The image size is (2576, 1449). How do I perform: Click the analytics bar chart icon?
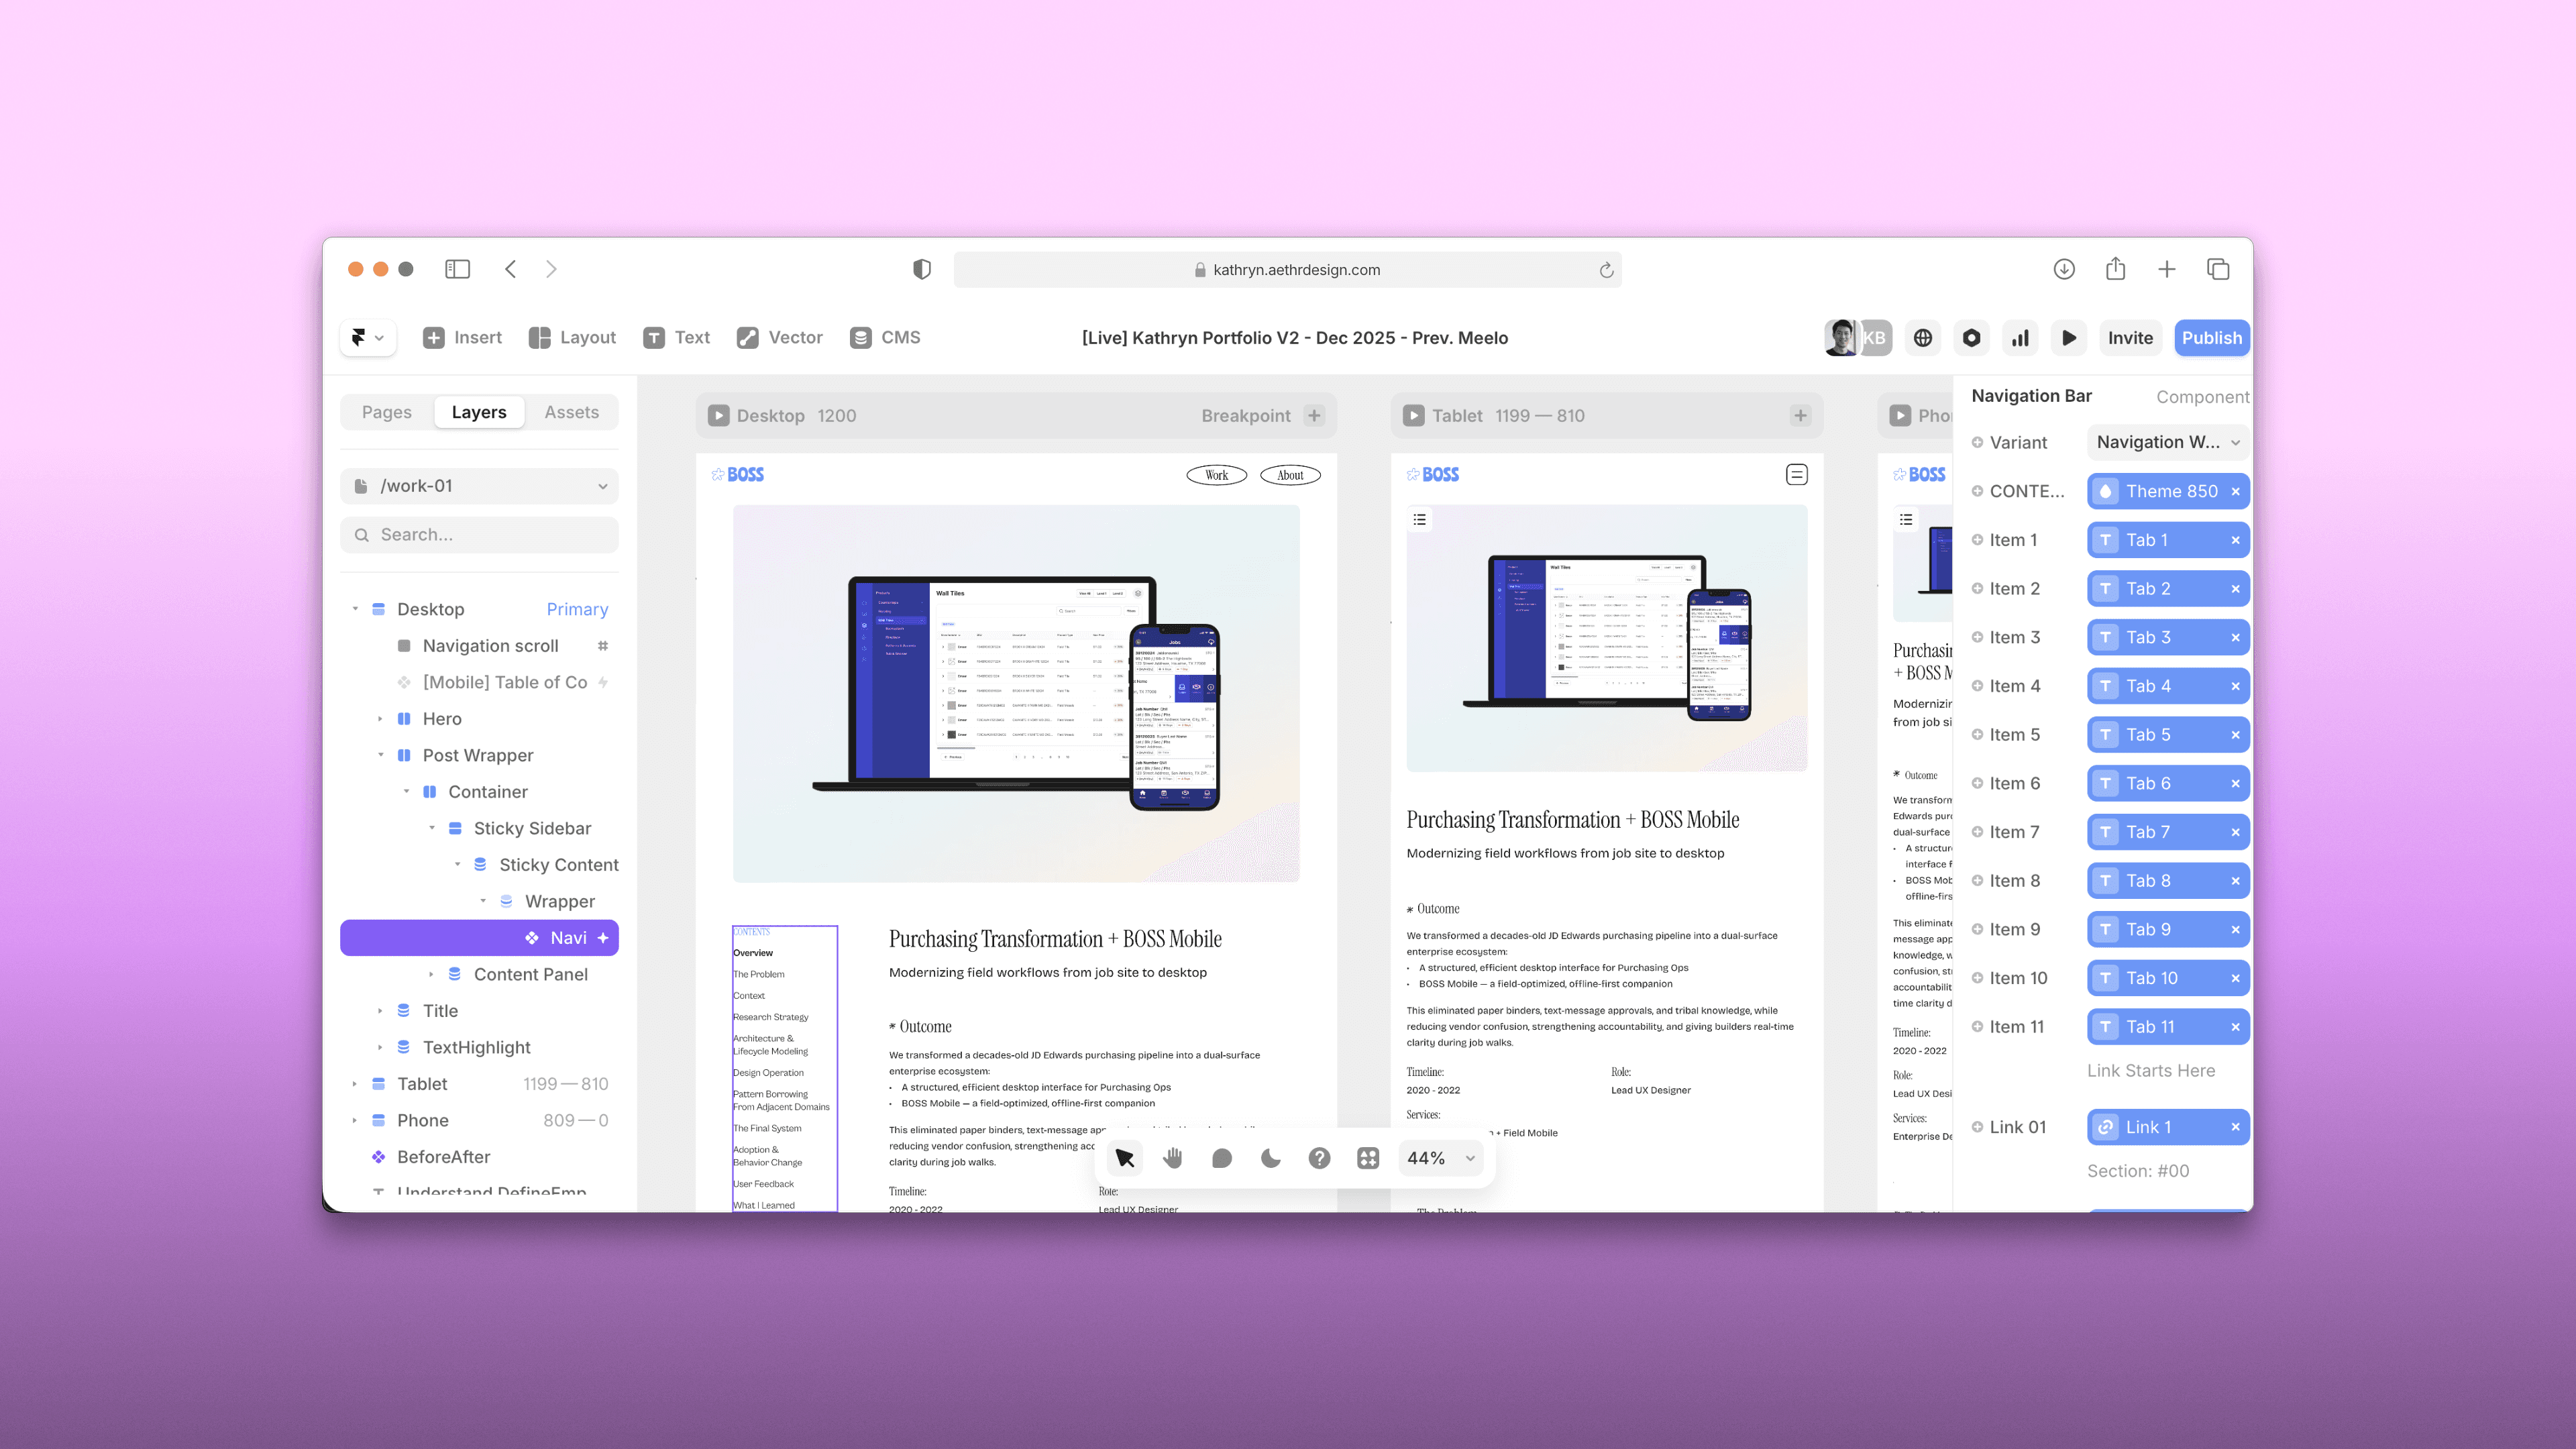(2020, 338)
